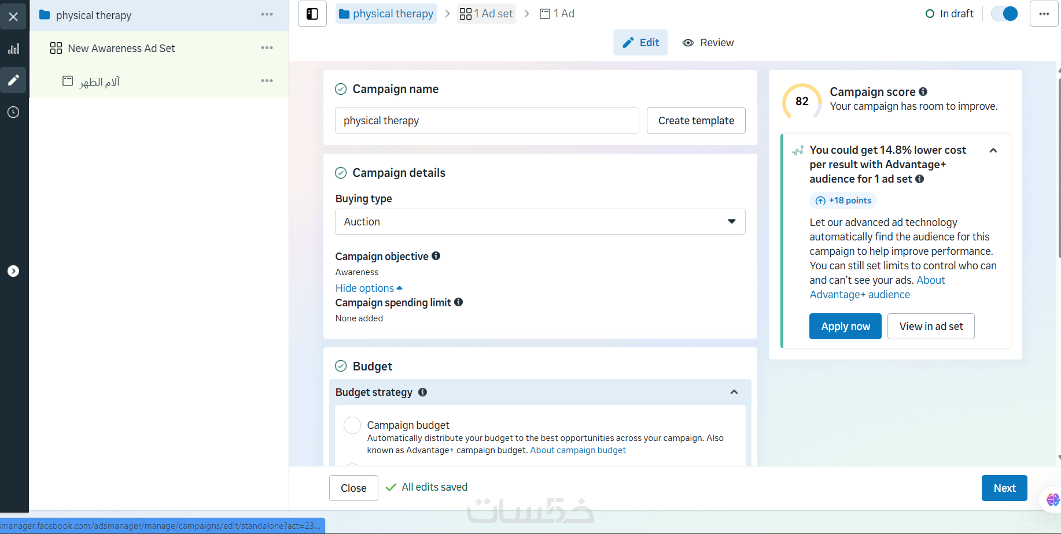Click the All edits saved status
This screenshot has height=534, width=1061.
pyautogui.click(x=427, y=487)
